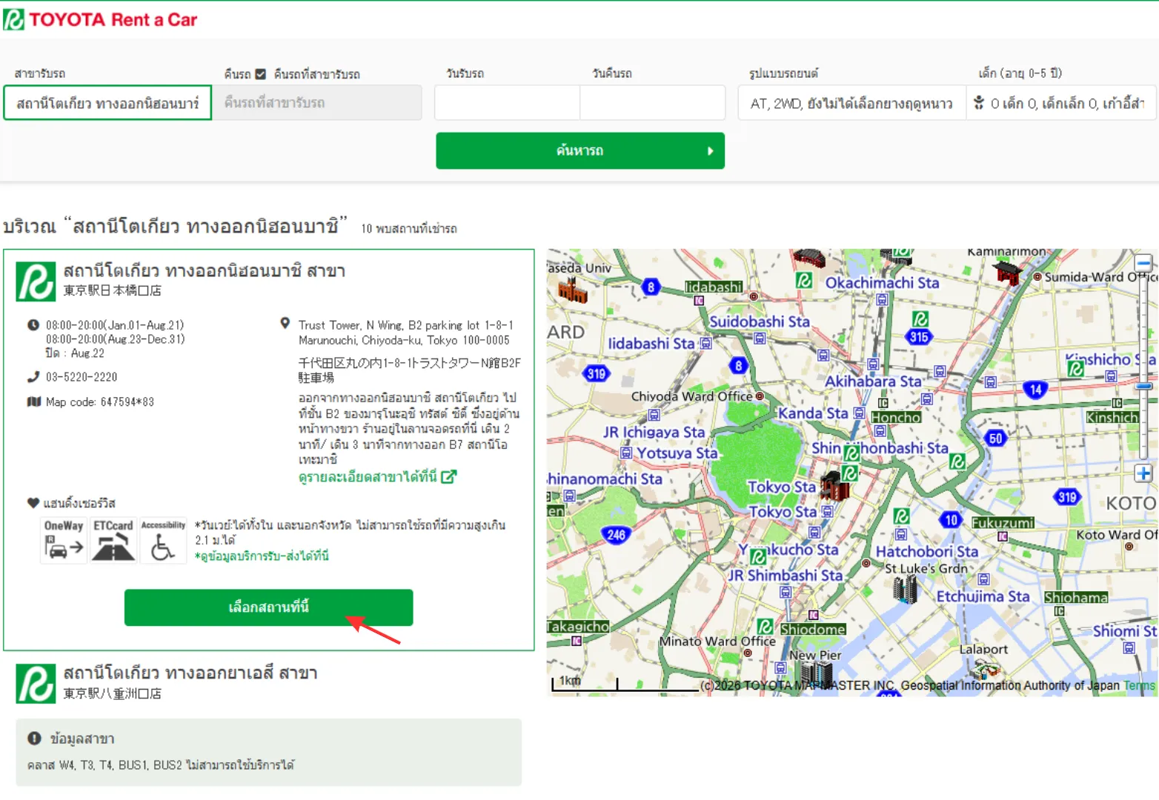
Task: Click the Toyota Rent a Car logo
Action: click(101, 19)
